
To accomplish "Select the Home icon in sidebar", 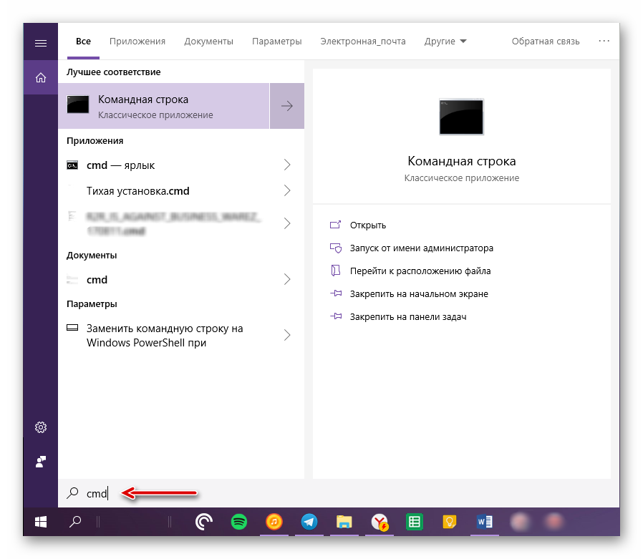I will pyautogui.click(x=41, y=77).
